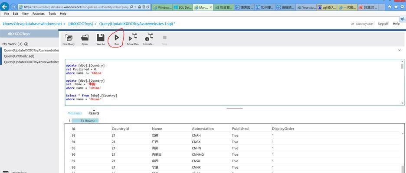The image size is (406, 173).
Task: Open the browser Home icon
Action: [390, 7]
